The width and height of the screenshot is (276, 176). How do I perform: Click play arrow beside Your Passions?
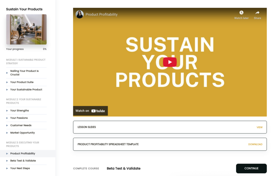tap(7, 118)
